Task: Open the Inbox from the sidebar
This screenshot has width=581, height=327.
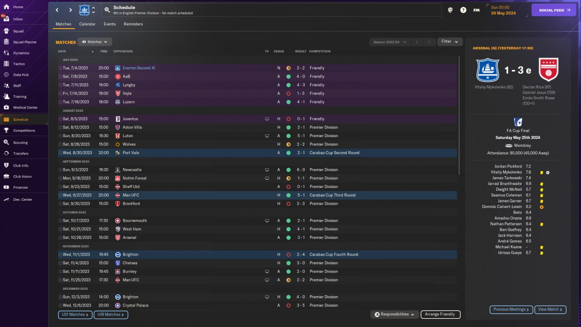Action: (6, 19)
